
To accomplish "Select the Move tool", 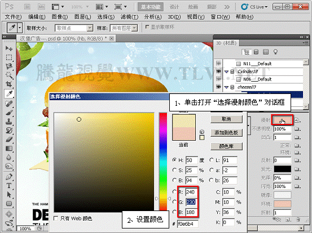I will 9,48.
